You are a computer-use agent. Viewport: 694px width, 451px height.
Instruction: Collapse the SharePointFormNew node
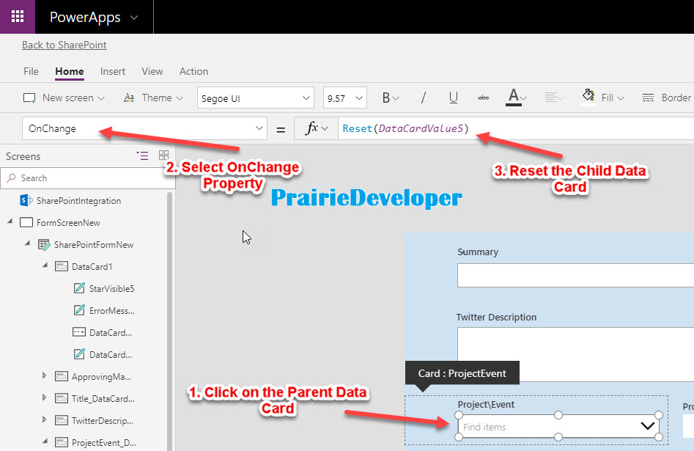[27, 243]
